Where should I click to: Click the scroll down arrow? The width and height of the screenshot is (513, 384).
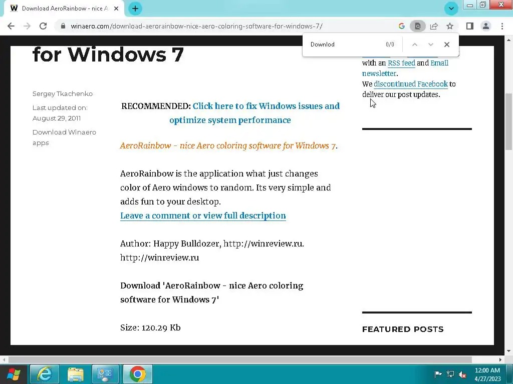coord(509,351)
